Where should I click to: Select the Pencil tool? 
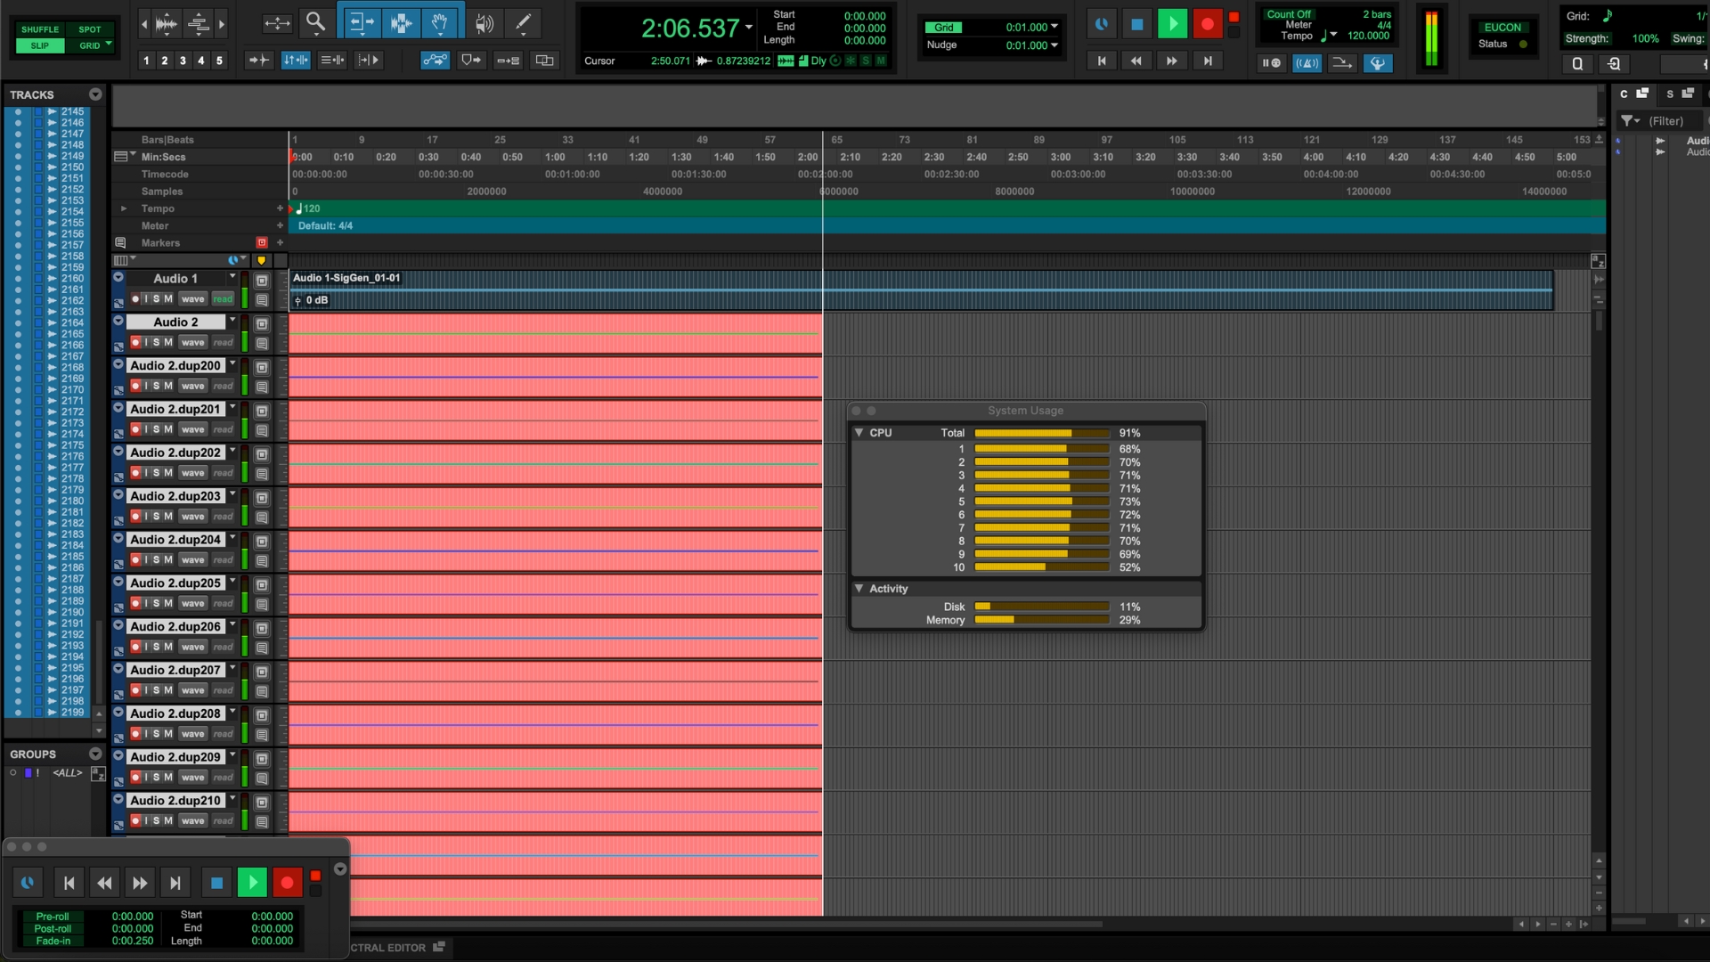click(x=524, y=23)
